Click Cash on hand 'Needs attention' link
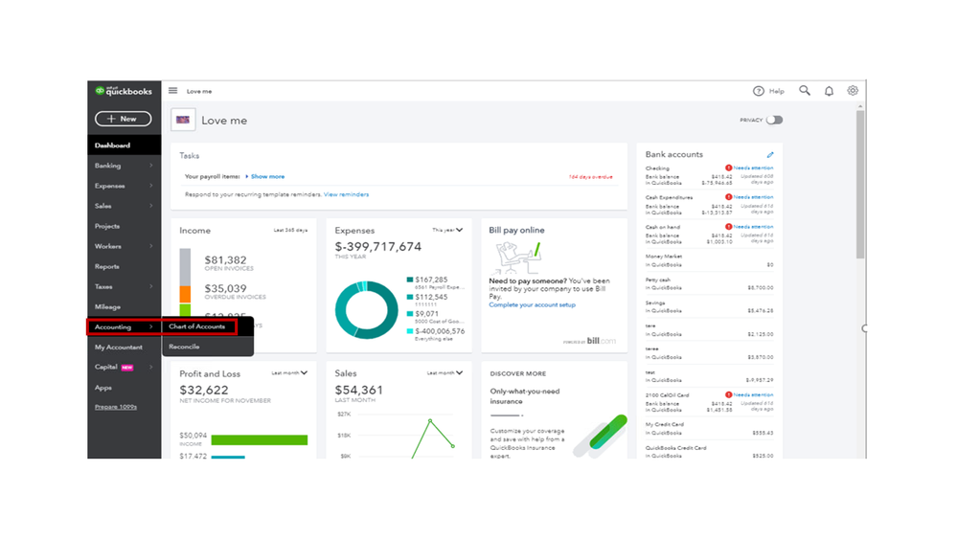This screenshot has width=957, height=538. [x=753, y=226]
